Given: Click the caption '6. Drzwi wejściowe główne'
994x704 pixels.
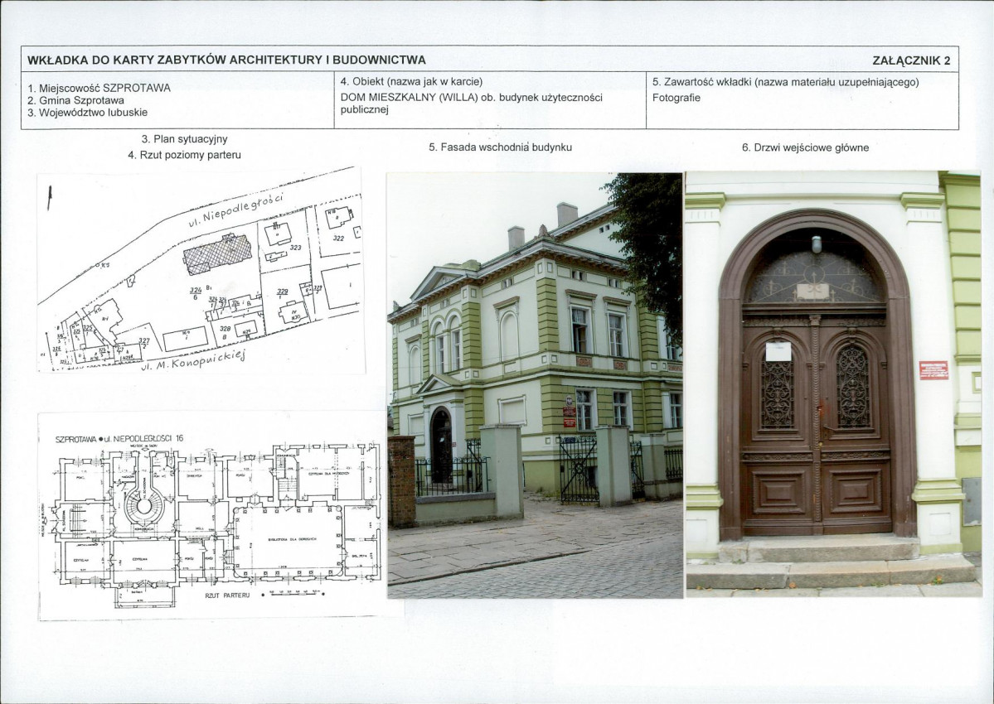Looking at the screenshot, I should (805, 148).
